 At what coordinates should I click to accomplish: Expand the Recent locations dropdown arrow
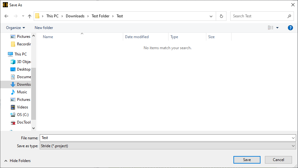(x=23, y=16)
